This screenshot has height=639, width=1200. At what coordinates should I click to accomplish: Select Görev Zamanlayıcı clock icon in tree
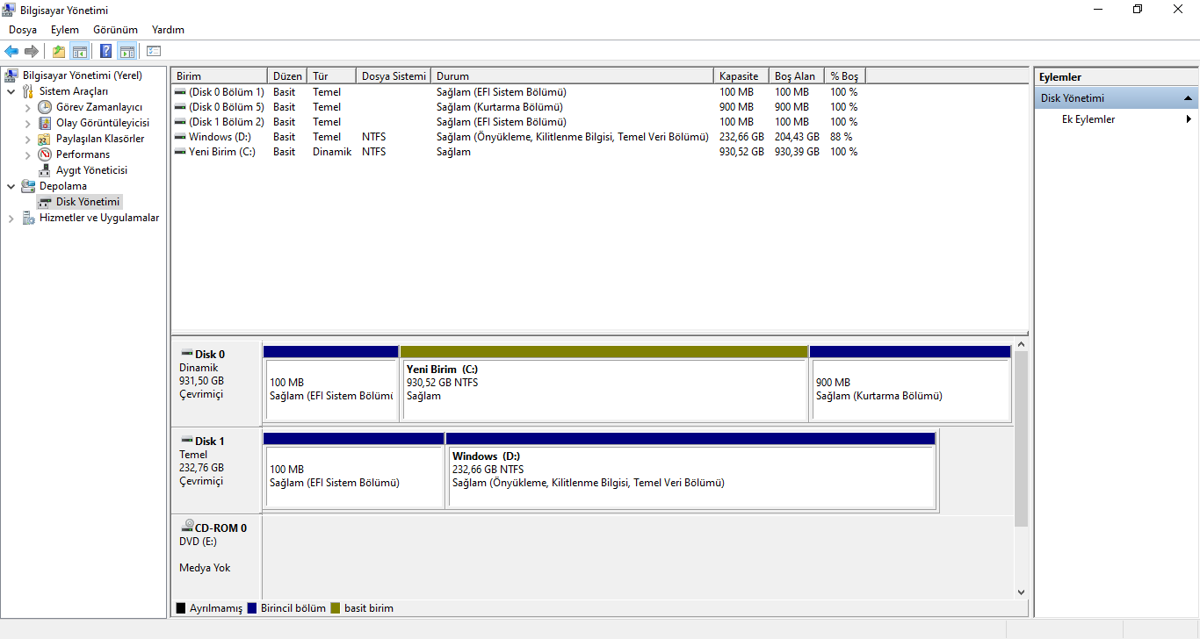pyautogui.click(x=45, y=107)
